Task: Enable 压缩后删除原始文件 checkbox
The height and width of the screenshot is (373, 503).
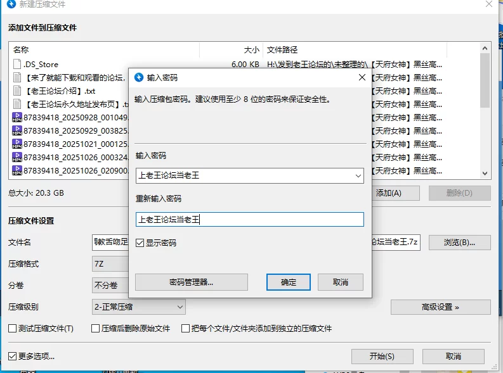Action: [x=95, y=329]
